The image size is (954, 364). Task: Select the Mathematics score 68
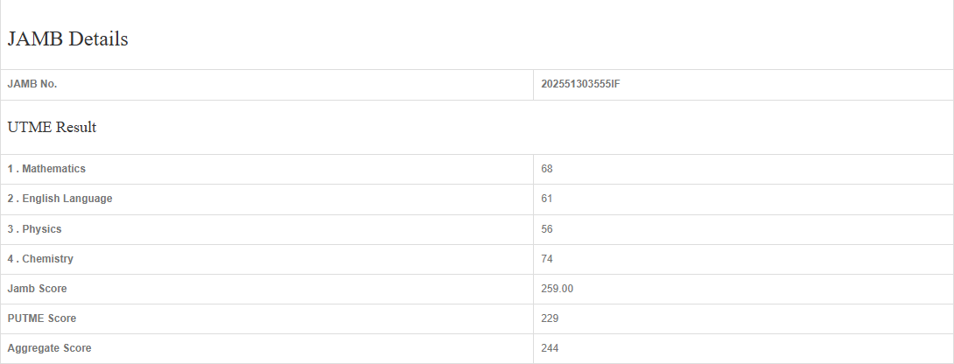[547, 169]
